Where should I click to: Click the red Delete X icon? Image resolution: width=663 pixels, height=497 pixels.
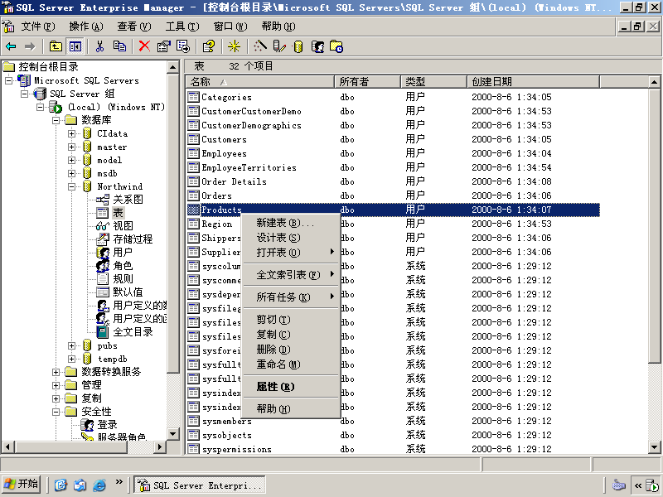[x=144, y=46]
